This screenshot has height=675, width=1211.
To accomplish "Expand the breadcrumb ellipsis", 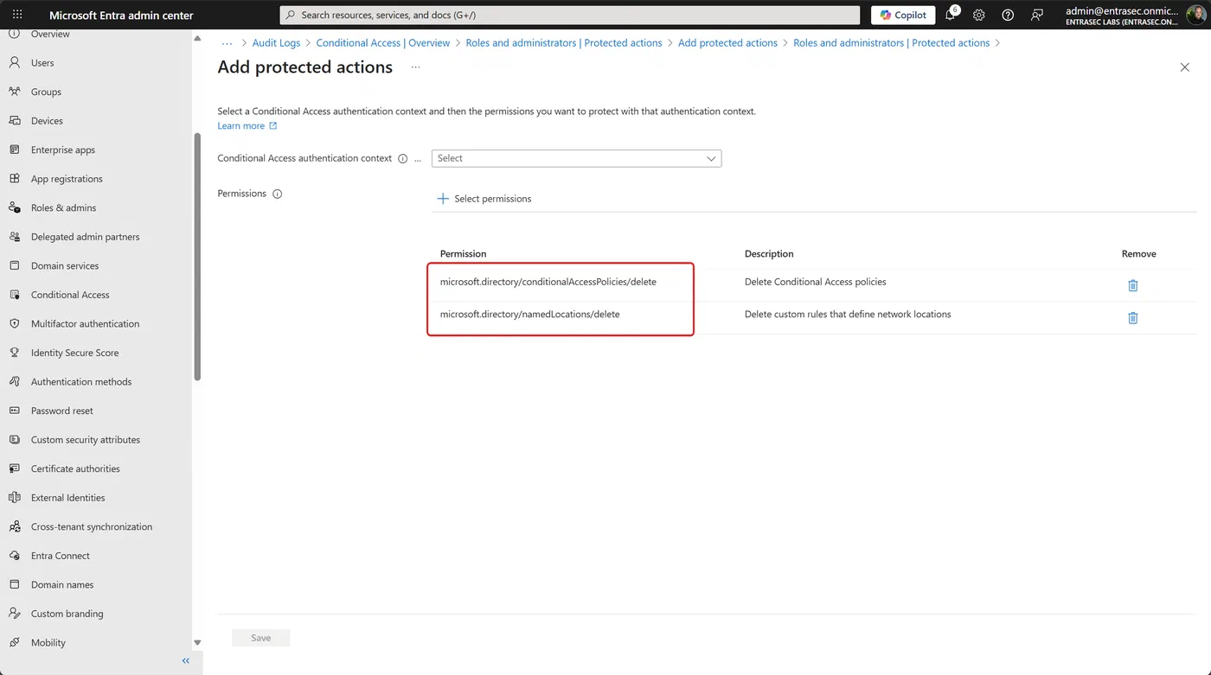I will tap(227, 42).
